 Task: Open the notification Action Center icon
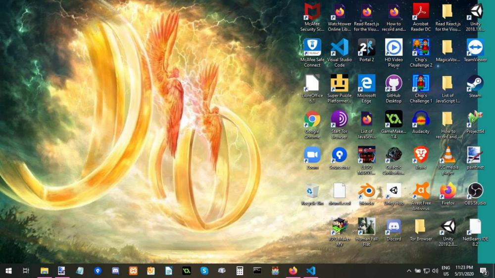(x=484, y=271)
